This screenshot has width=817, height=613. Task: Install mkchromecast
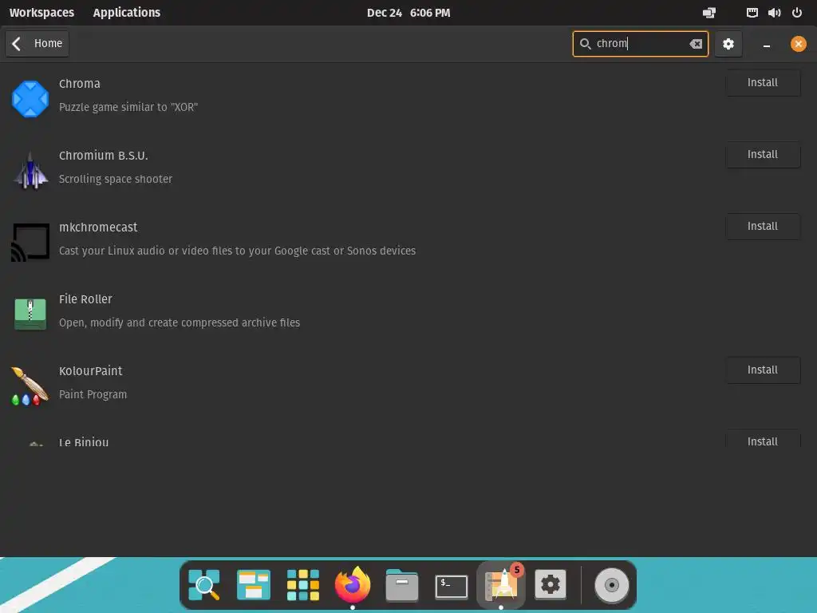(x=763, y=226)
